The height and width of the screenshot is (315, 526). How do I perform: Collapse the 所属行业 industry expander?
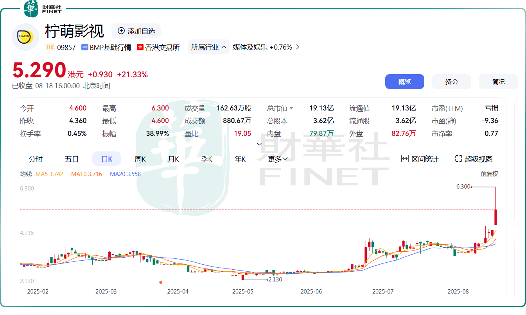click(x=209, y=47)
